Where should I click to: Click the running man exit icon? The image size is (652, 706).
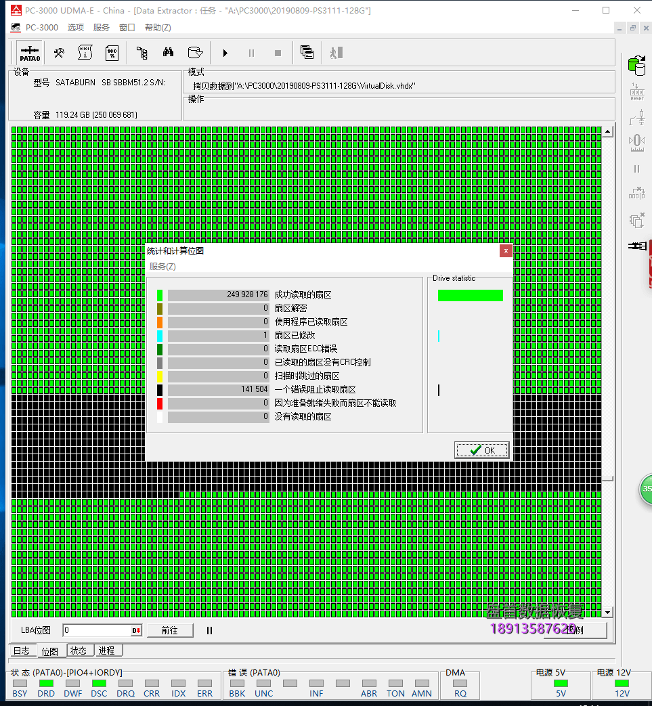[x=336, y=53]
